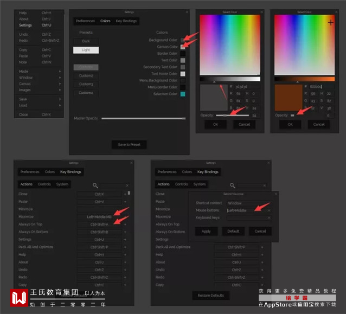Add binding with plus beside Ctrl+U Settings

coord(125,240)
